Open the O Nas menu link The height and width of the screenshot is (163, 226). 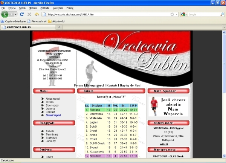click(50, 102)
